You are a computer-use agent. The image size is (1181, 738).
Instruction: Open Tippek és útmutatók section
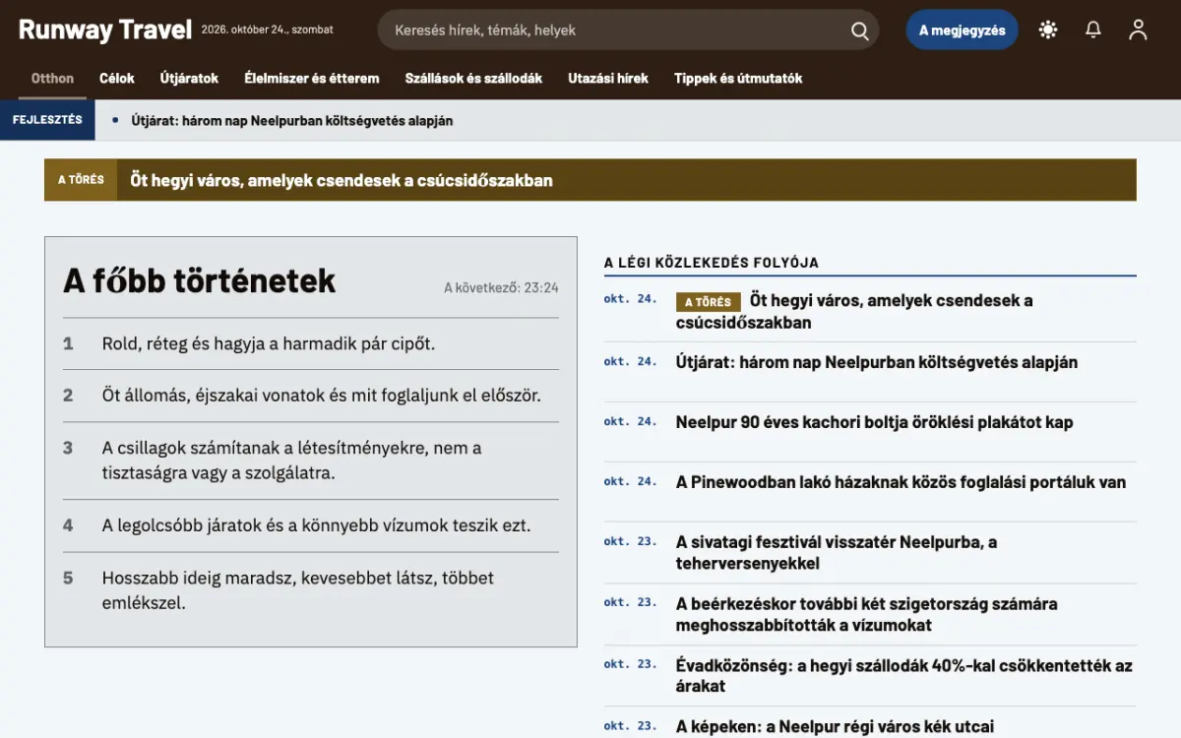[738, 79]
